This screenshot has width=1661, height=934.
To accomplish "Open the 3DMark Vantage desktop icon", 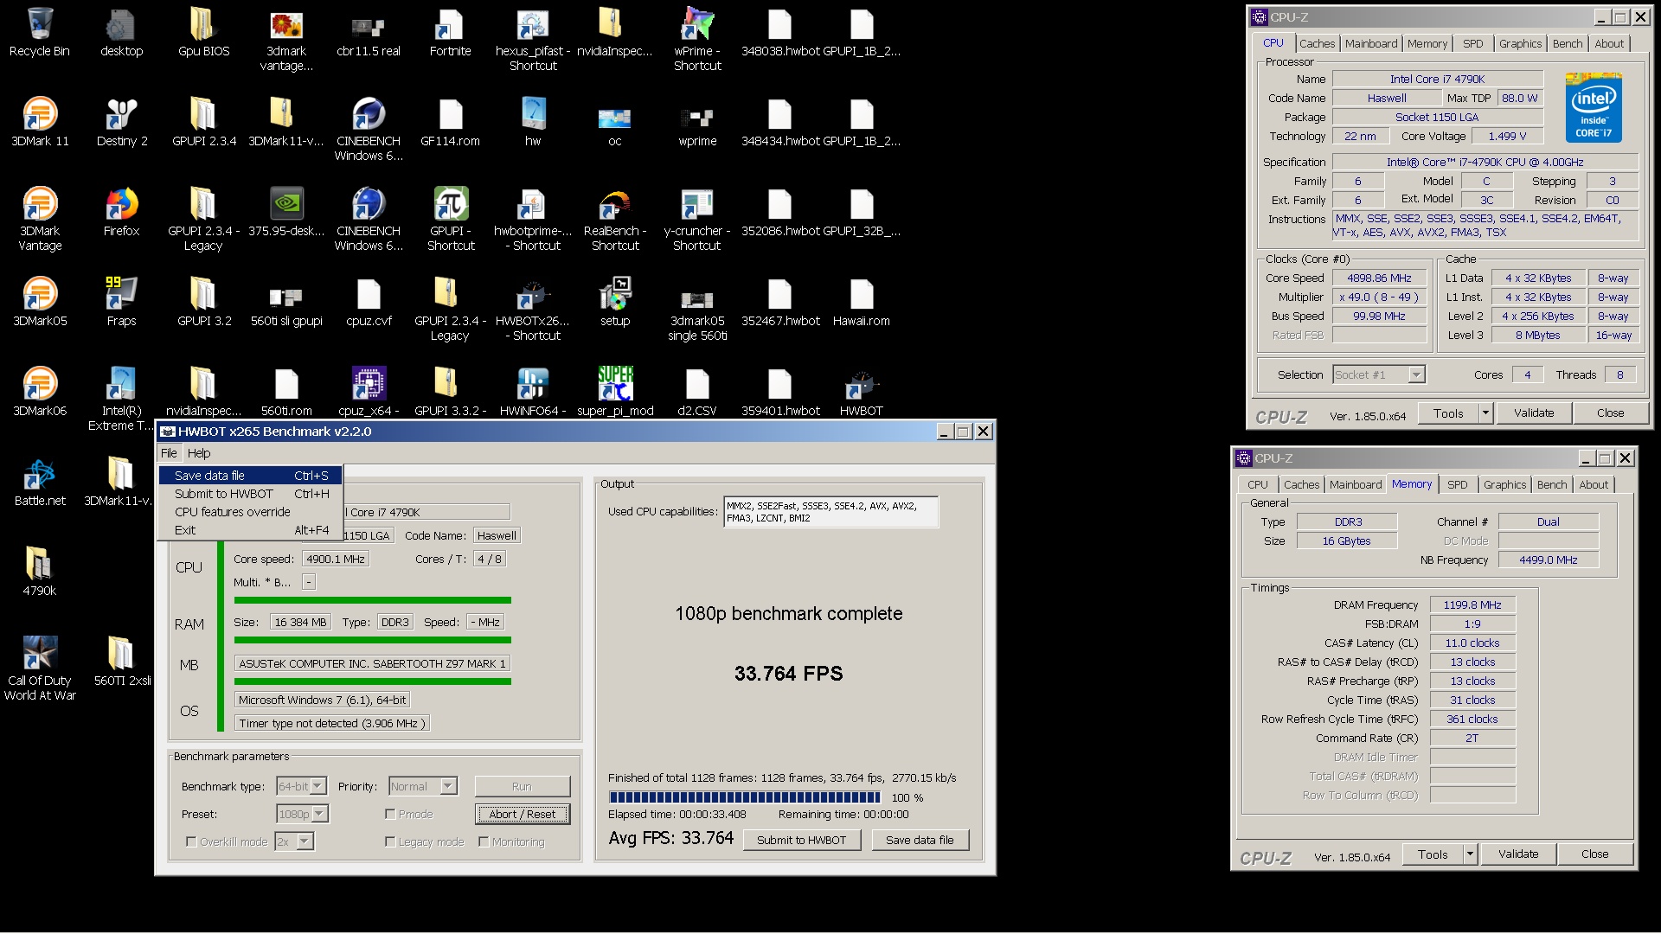I will coord(39,220).
